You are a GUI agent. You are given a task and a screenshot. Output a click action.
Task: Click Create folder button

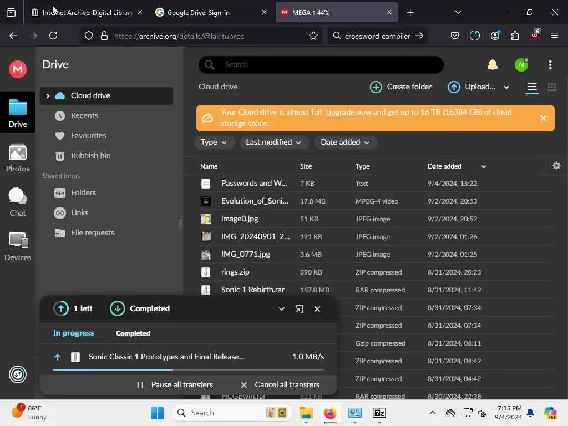(x=400, y=87)
